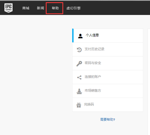Image resolution: width=150 pixels, height=135 pixels.
Task: Click the share icon for connected accounts
Action: point(79,77)
